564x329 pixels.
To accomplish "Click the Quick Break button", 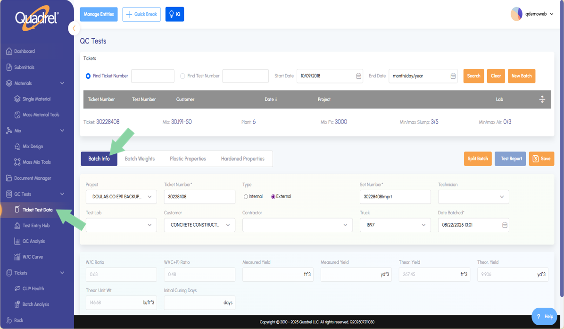I will (141, 15).
